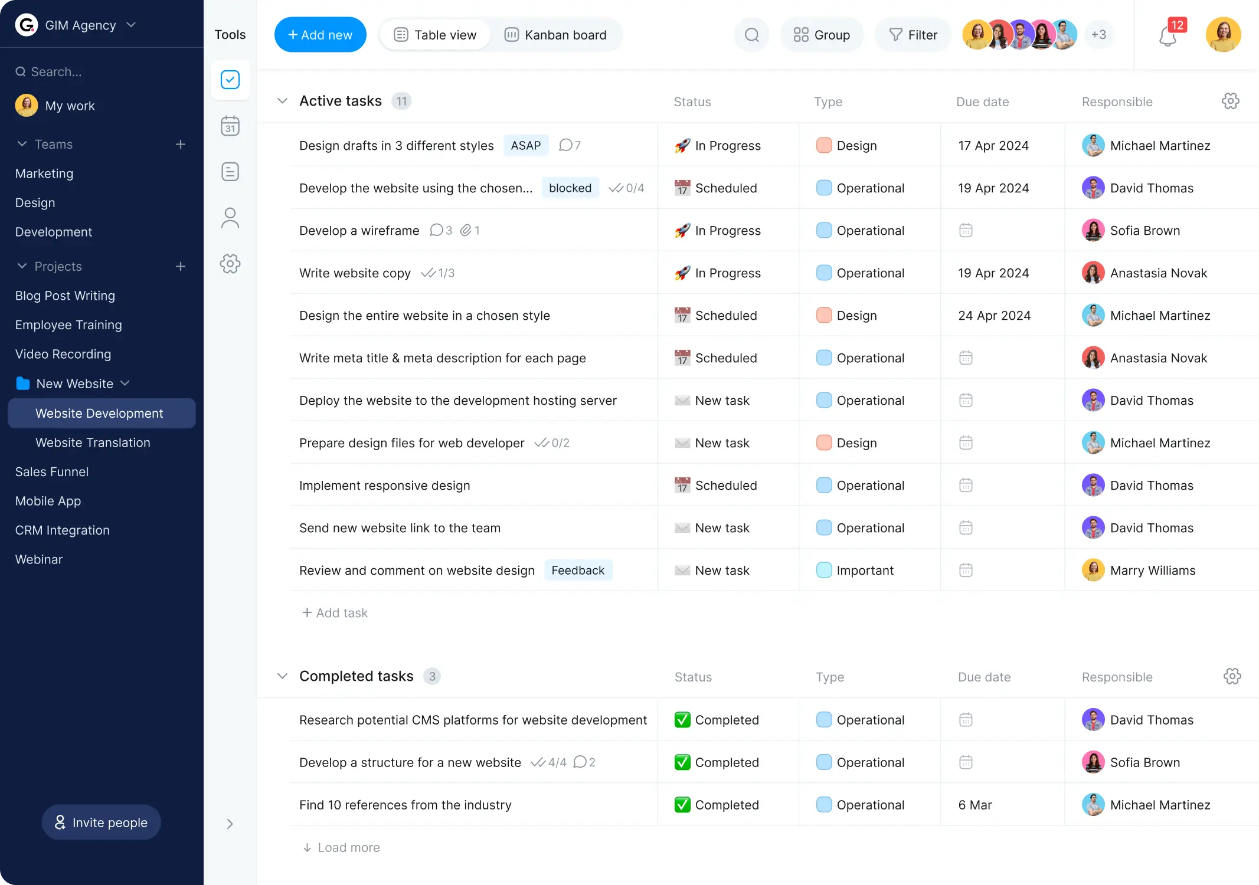Open the Tasks tool icon
The image size is (1259, 885).
coord(230,80)
